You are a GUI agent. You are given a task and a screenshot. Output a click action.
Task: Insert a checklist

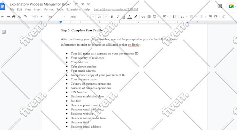click(x=182, y=17)
